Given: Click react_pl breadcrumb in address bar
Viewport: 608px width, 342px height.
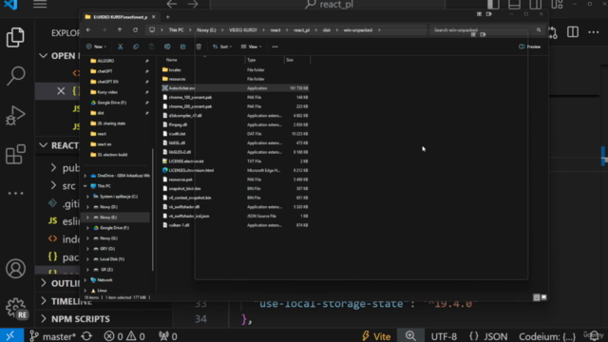Looking at the screenshot, I should tap(302, 29).
